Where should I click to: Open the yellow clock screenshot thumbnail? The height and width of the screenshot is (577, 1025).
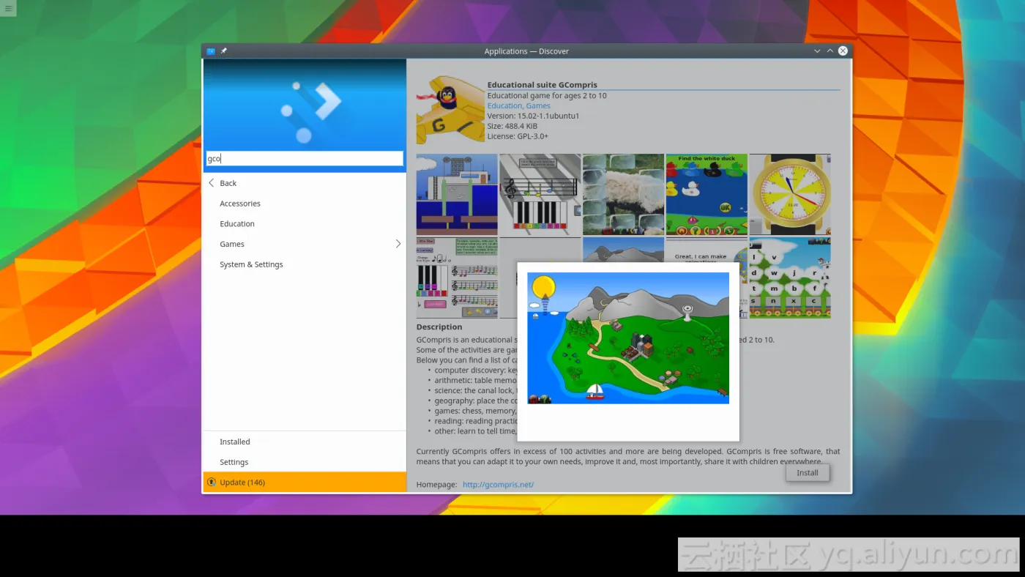pyautogui.click(x=790, y=195)
